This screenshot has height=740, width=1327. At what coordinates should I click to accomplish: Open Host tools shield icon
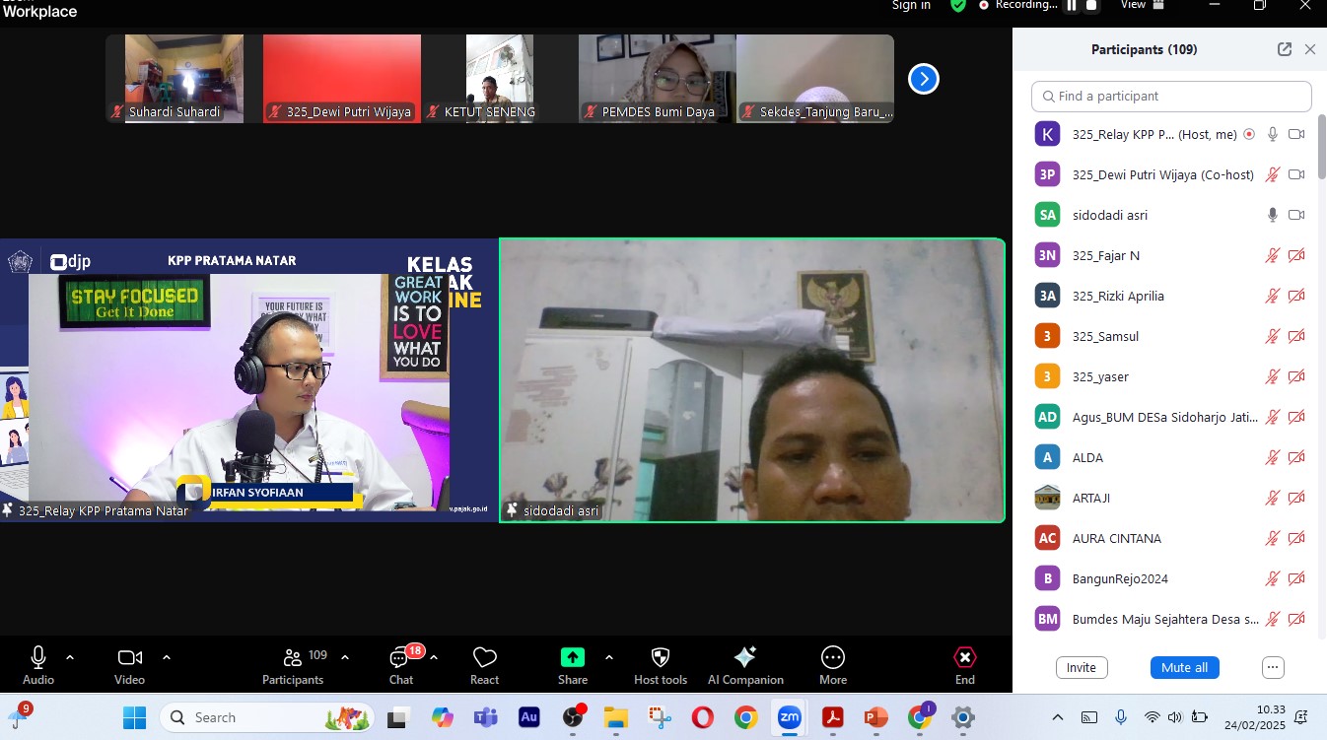(661, 658)
